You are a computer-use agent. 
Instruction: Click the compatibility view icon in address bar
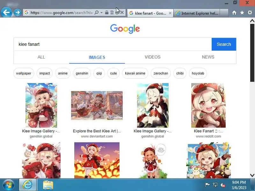pos(112,12)
